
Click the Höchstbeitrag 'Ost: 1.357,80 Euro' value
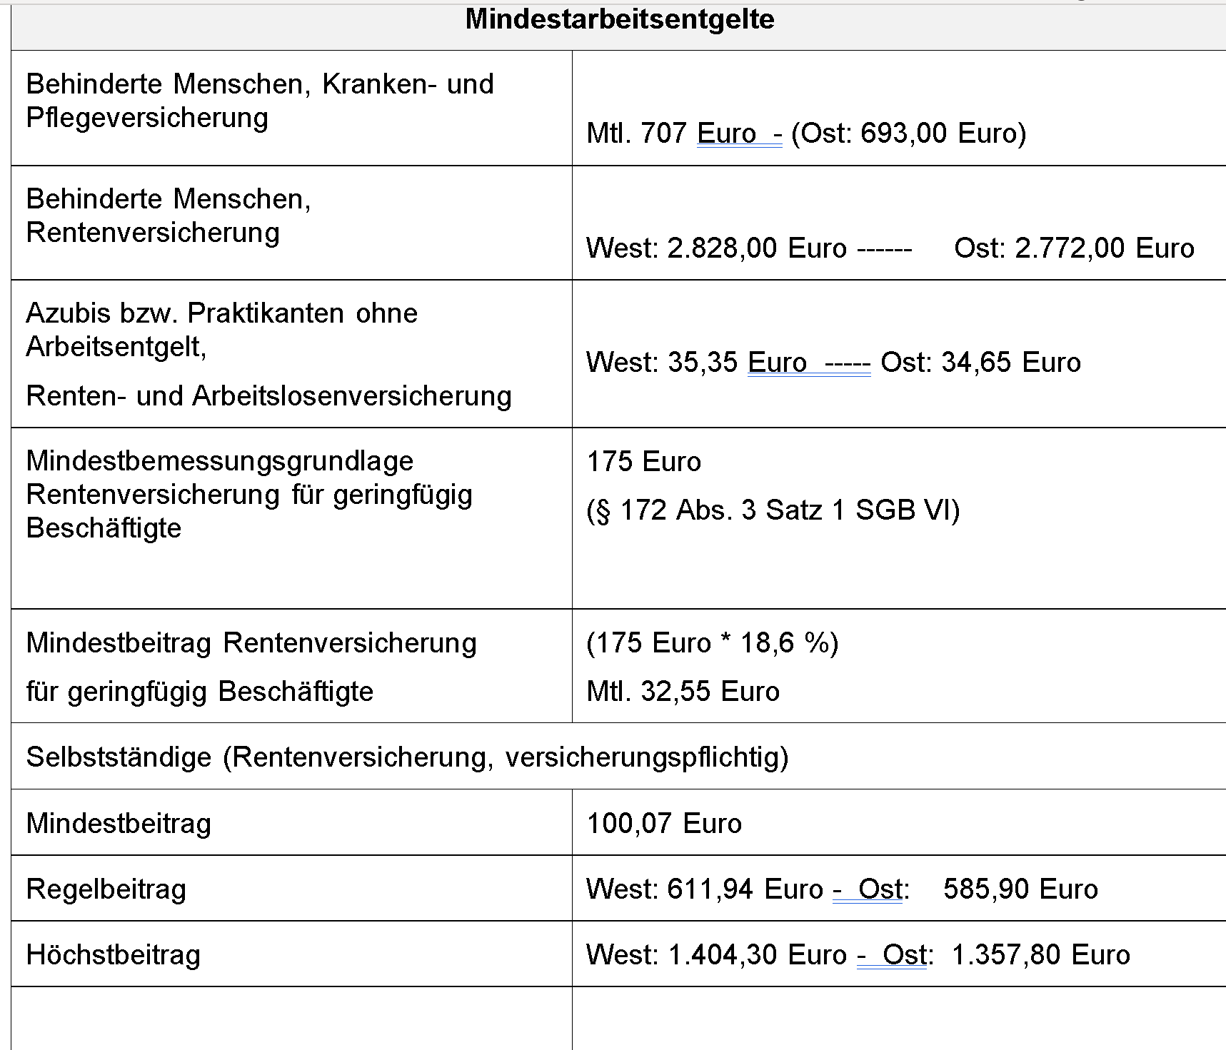(x=1006, y=955)
